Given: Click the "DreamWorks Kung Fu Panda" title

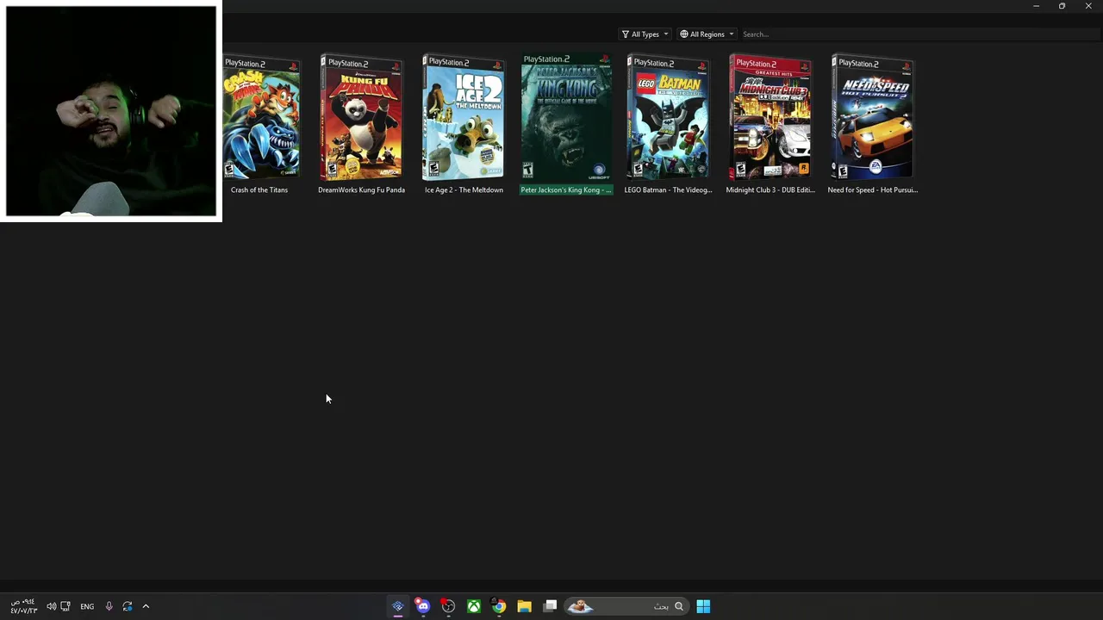Looking at the screenshot, I should coord(361,189).
